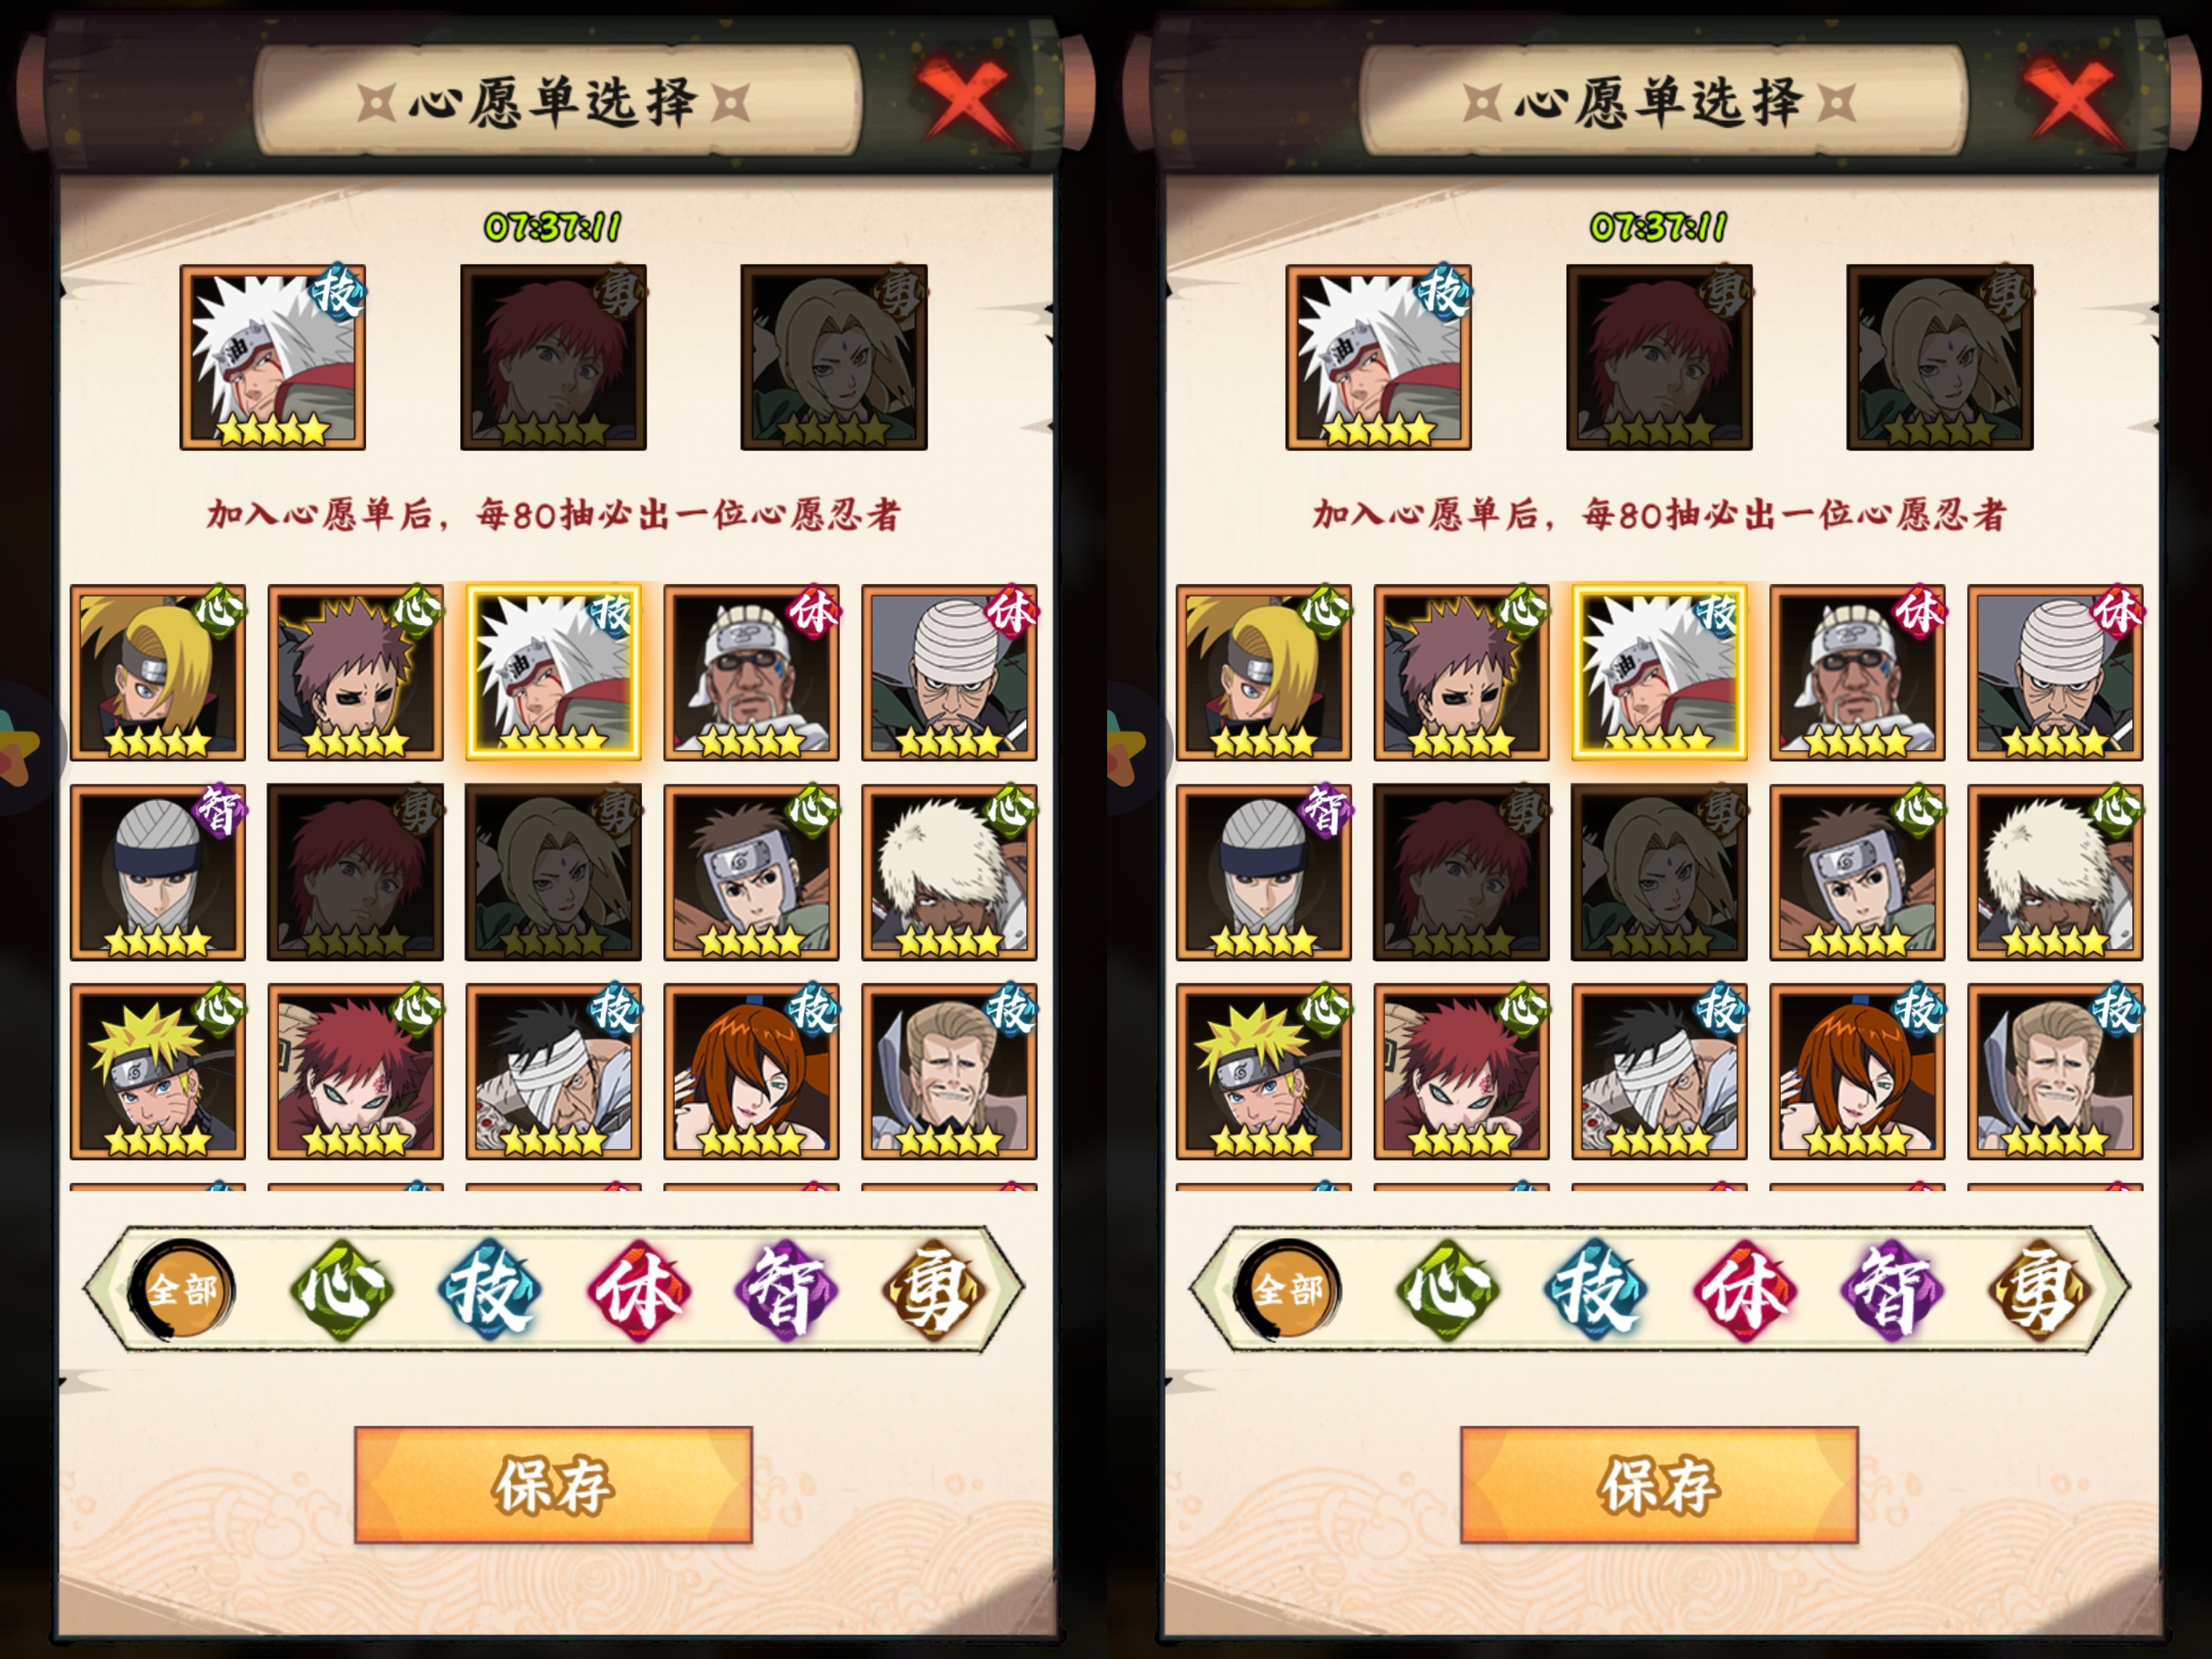Select Yamato portrait in the left panel grid

coord(751,872)
